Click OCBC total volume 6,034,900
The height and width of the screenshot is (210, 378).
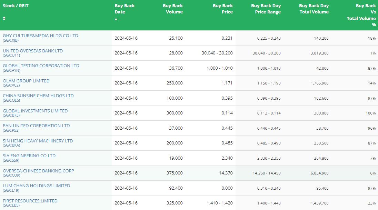click(319, 173)
